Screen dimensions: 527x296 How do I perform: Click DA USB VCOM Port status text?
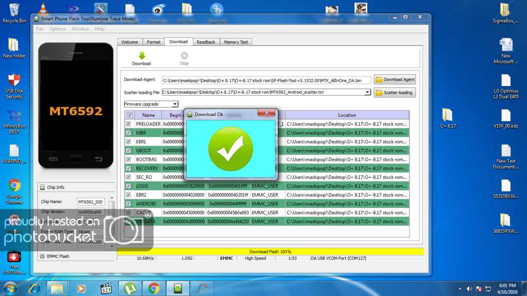coord(339,258)
